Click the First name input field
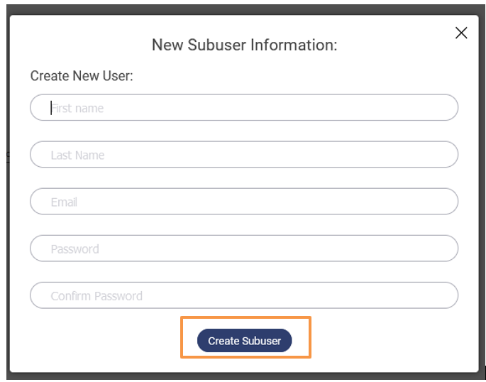The height and width of the screenshot is (382, 486). coord(244,108)
